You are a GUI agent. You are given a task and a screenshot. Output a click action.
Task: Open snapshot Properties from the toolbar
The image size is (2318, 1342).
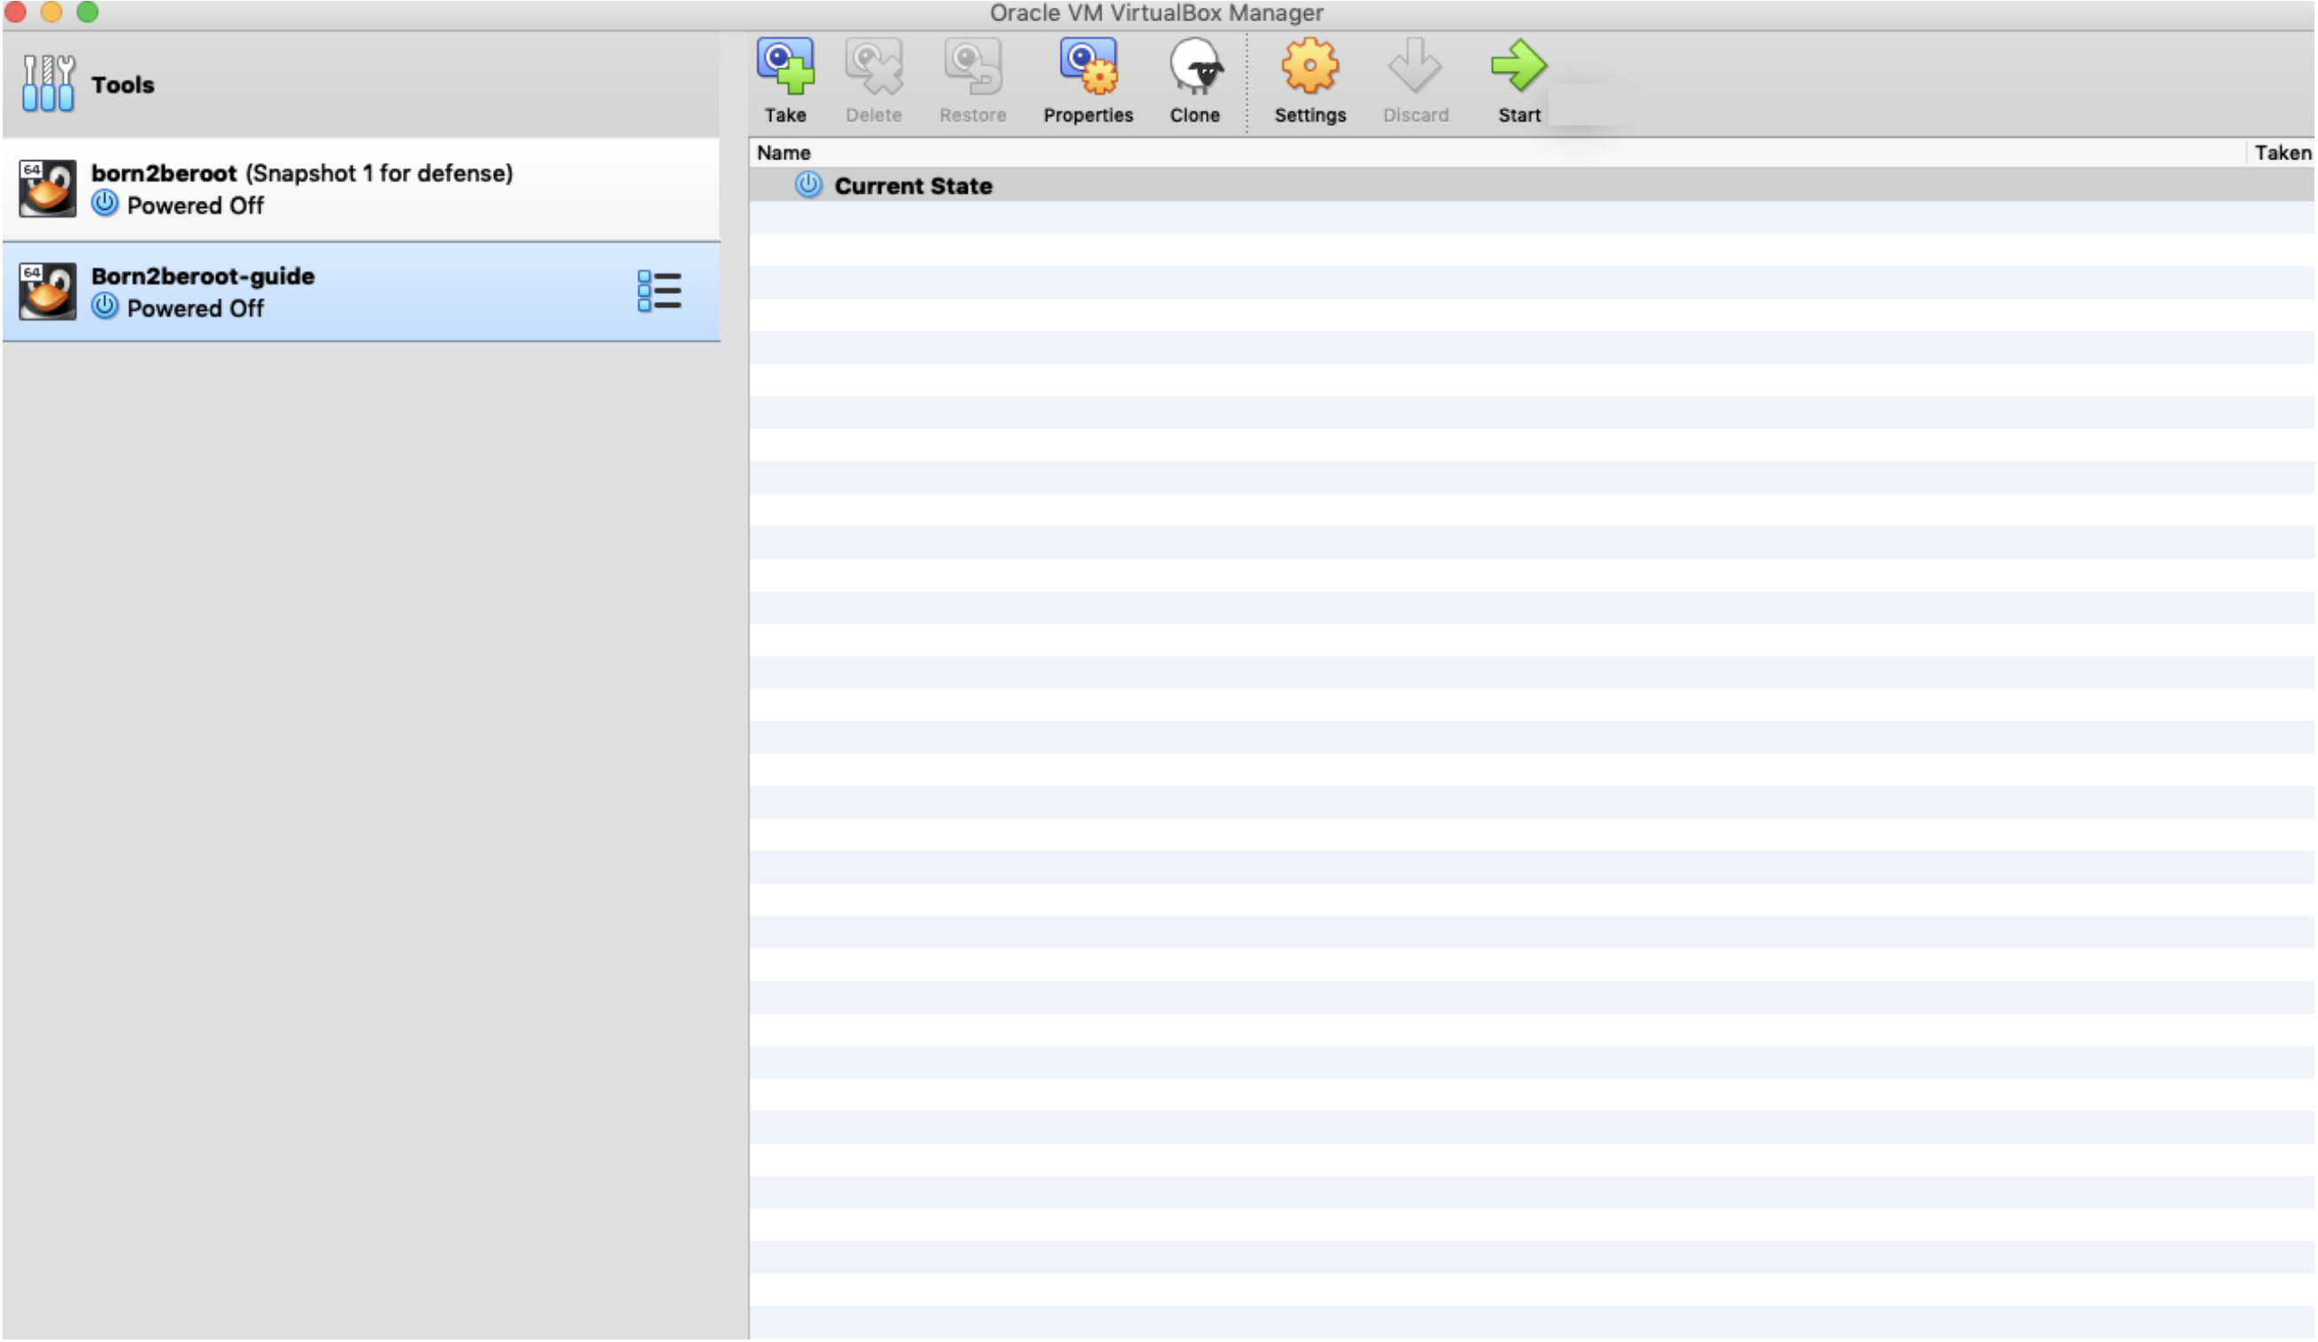[1087, 66]
